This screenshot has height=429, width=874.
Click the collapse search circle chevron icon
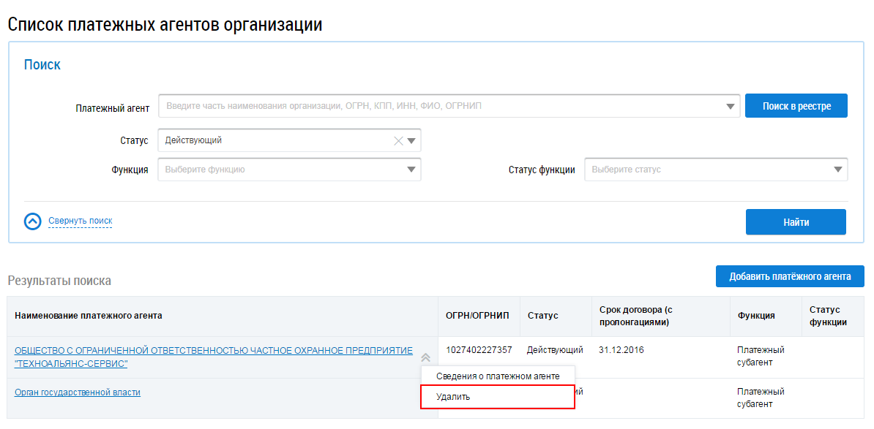pyautogui.click(x=33, y=221)
